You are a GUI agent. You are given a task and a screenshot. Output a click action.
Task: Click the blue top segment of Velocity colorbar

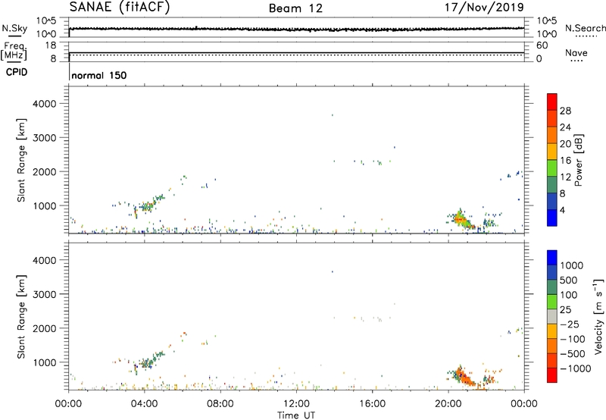point(552,258)
